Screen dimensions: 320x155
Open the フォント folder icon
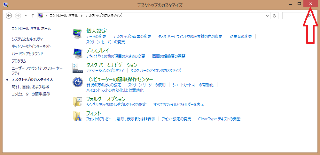point(78,116)
